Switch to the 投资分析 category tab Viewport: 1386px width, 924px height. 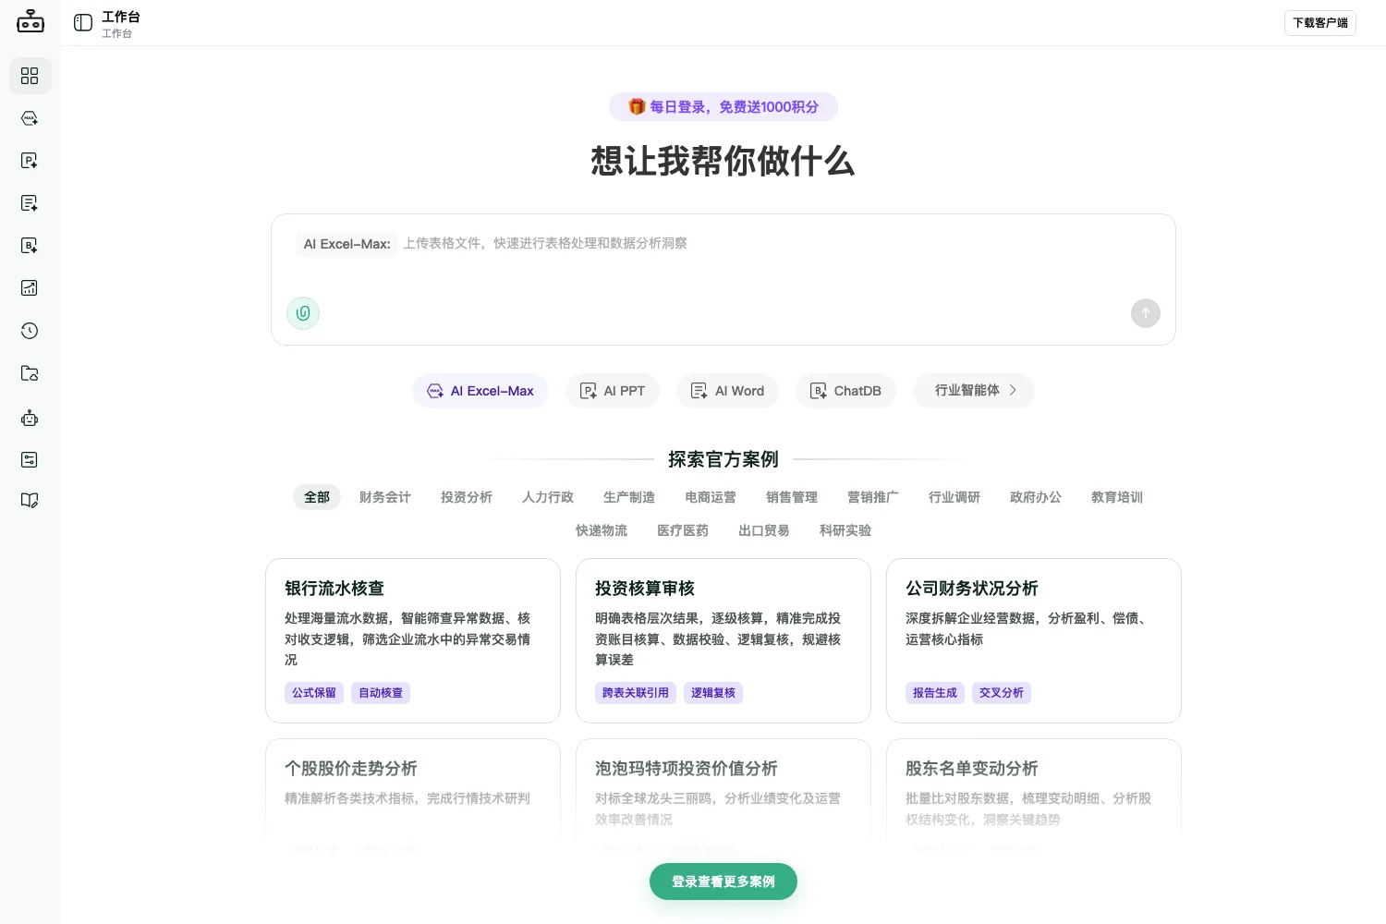pos(467,497)
